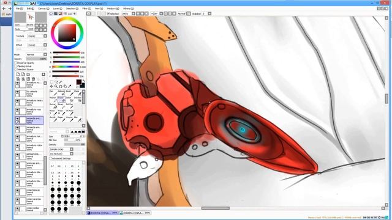Open the layer blending Mode dropdown
Image resolution: width=392 pixels, height=220 pixels.
[x=45, y=54]
